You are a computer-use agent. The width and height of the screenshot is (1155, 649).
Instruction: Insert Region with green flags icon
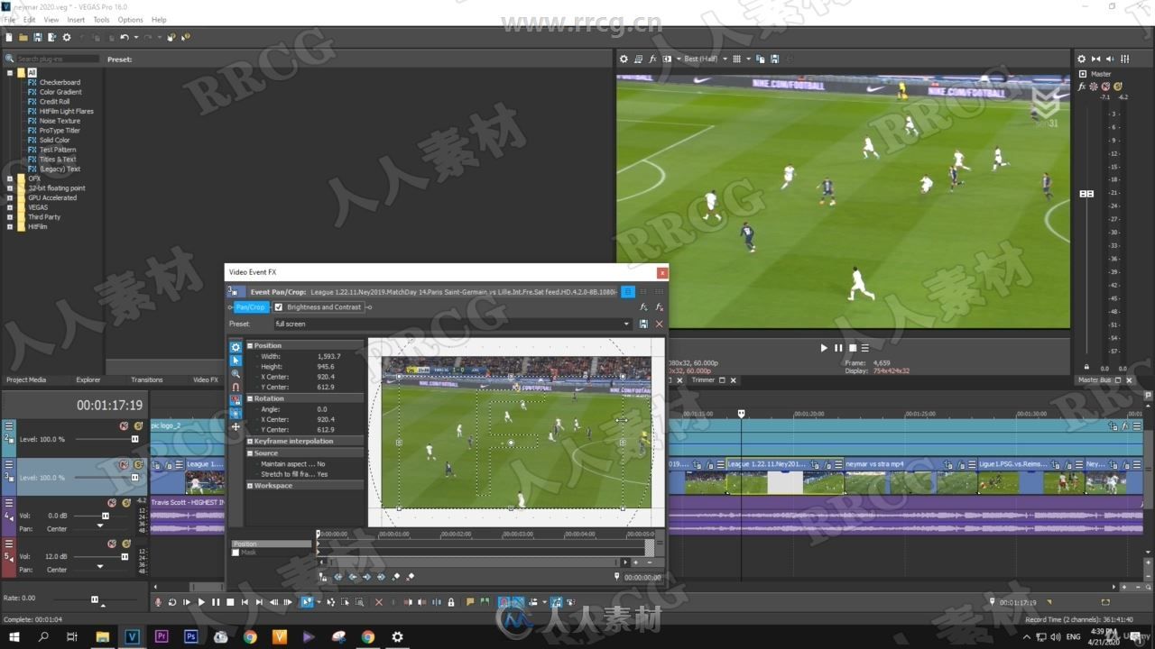tap(485, 602)
